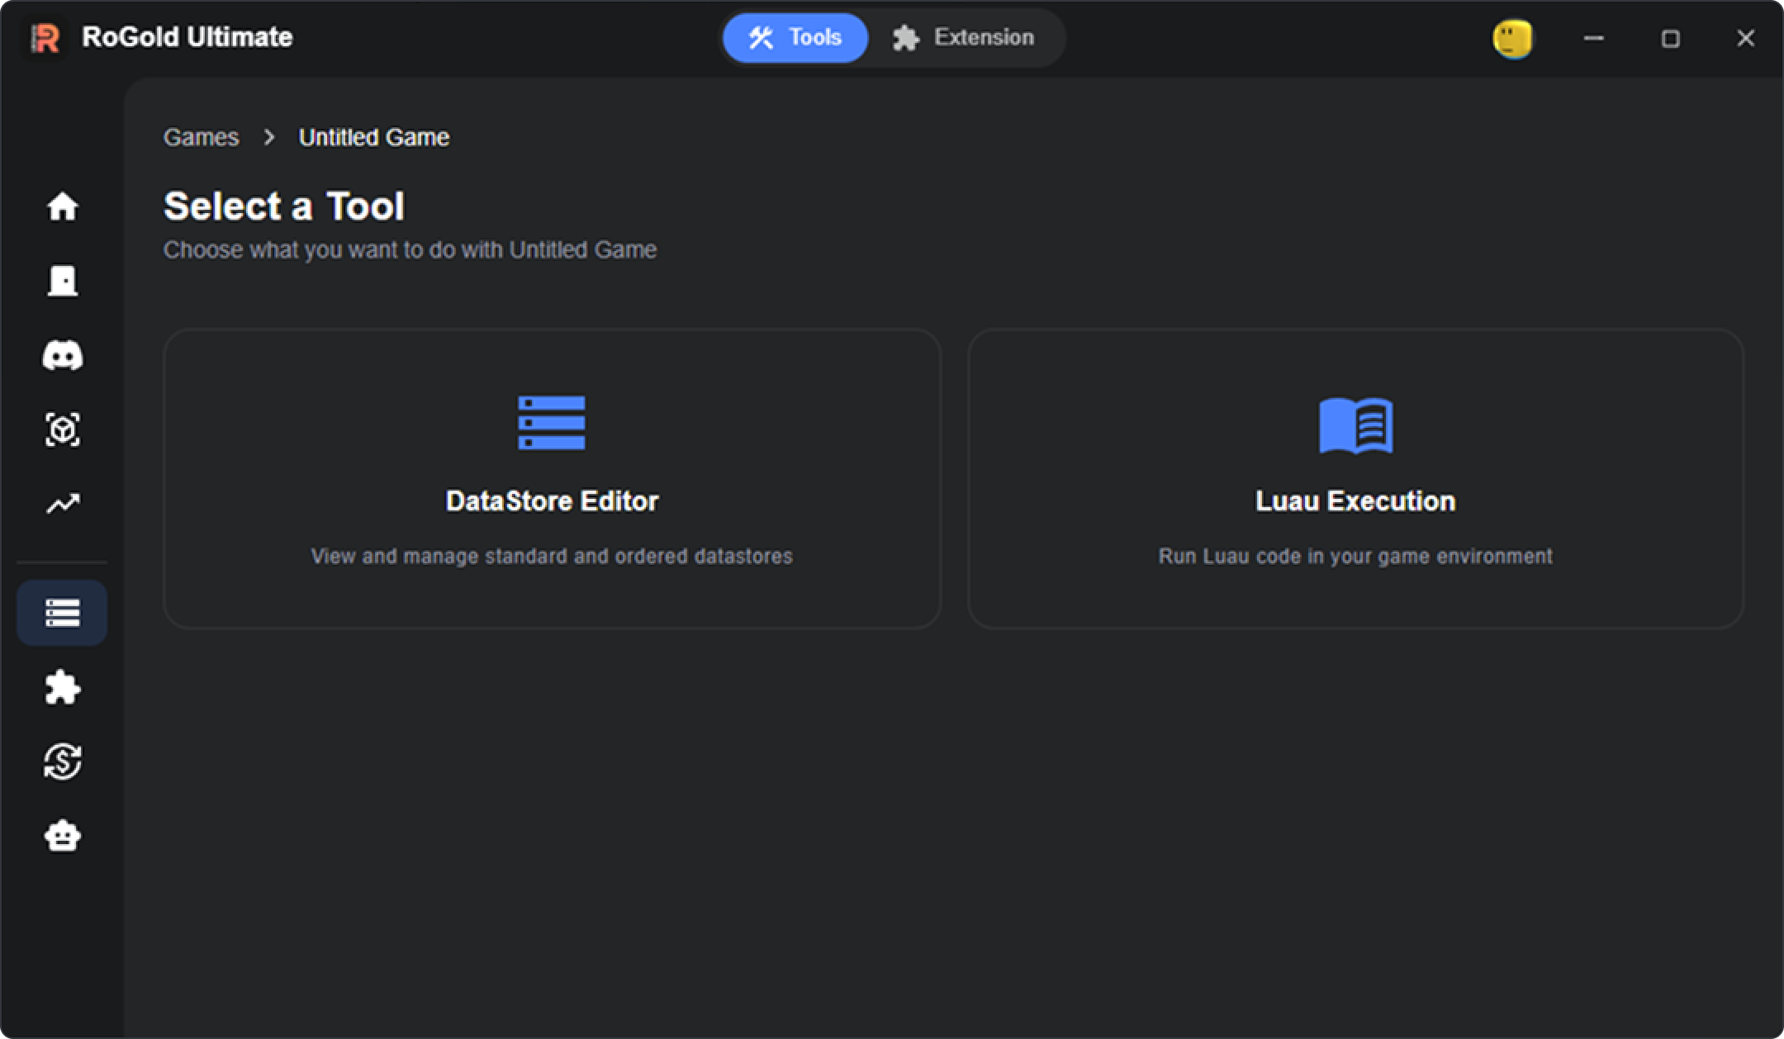Go to the Home sidebar icon

pyautogui.click(x=63, y=206)
